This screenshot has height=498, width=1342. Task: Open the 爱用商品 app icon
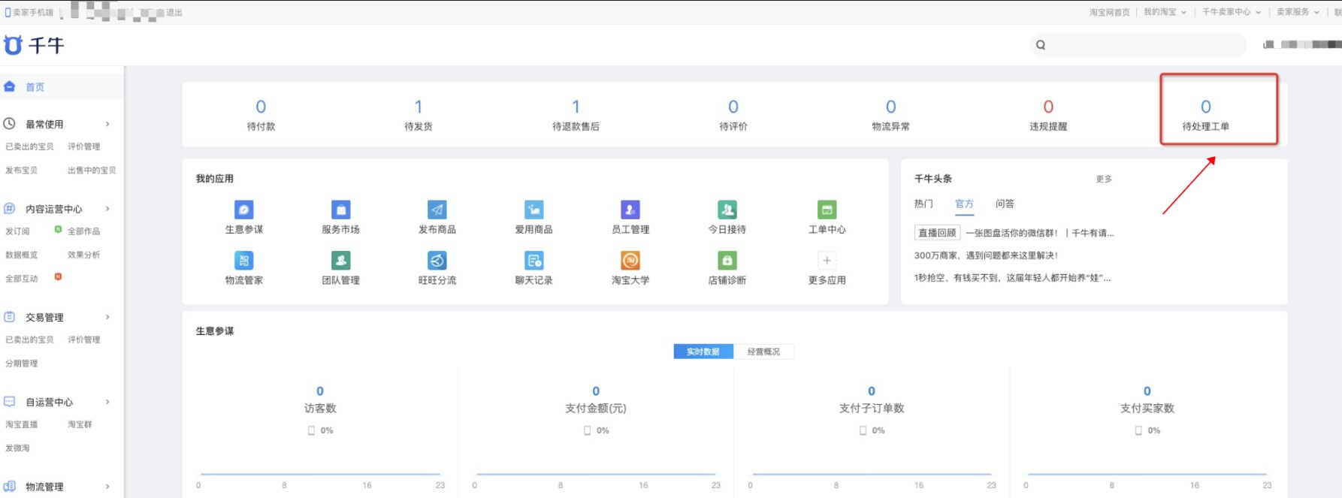click(534, 210)
